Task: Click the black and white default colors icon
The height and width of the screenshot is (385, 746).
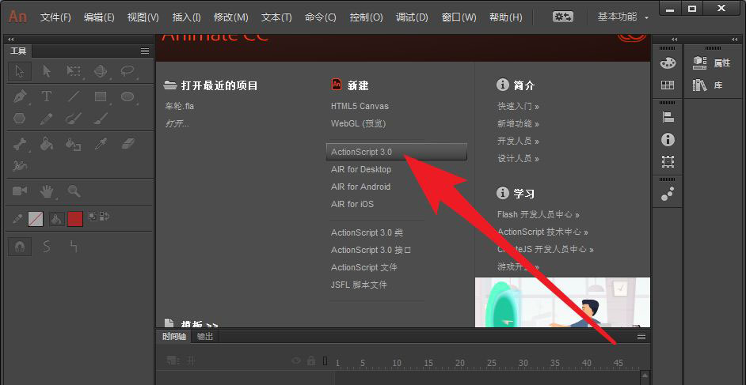Action: pos(93,216)
